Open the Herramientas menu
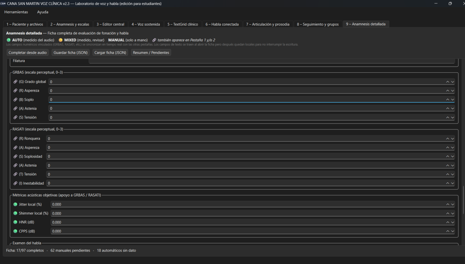This screenshot has width=465, height=264. point(16,12)
